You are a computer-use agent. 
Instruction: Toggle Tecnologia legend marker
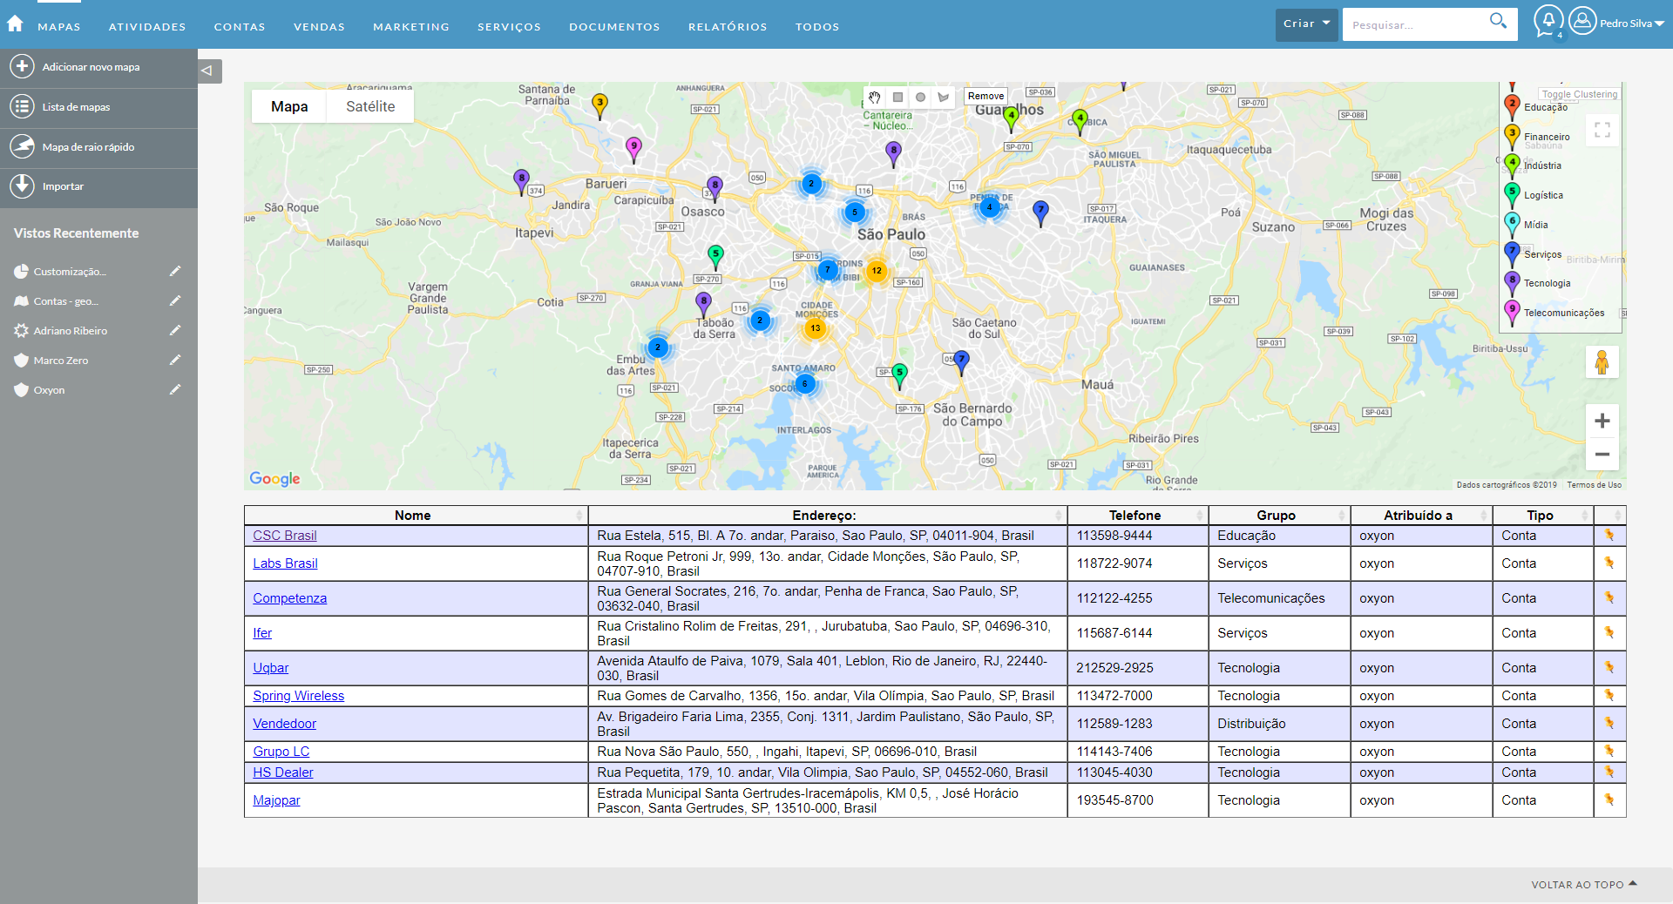point(1513,283)
